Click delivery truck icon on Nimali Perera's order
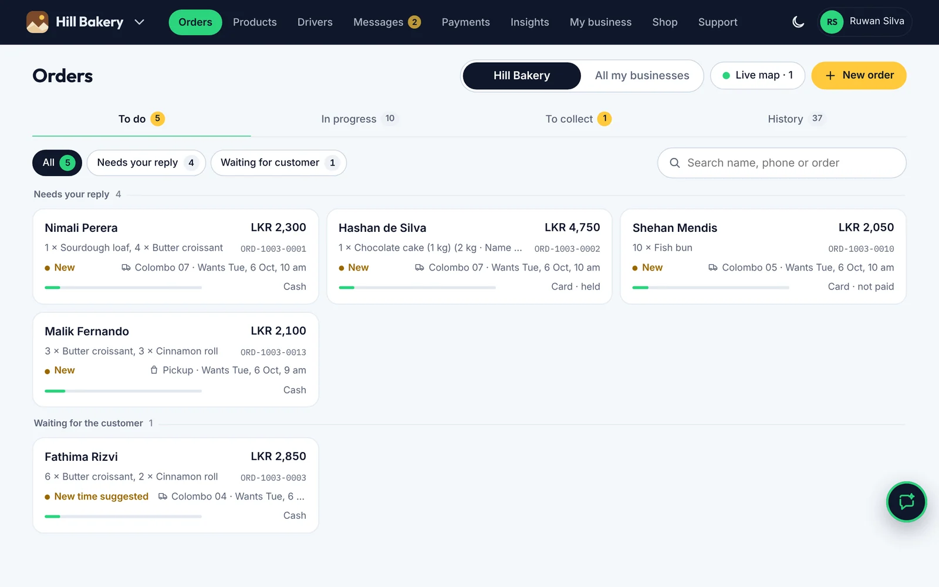Screen dimensions: 939x587 coord(126,268)
